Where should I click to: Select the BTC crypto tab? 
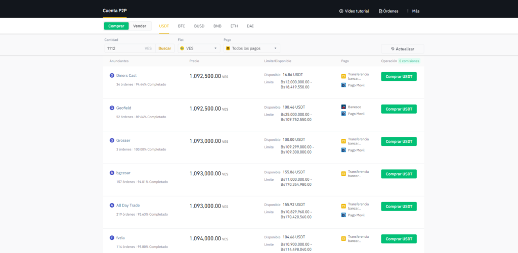[182, 26]
